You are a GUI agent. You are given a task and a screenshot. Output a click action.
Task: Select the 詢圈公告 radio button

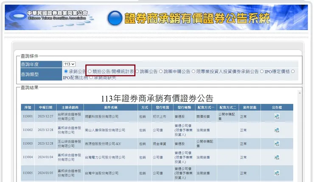[x=137, y=72]
